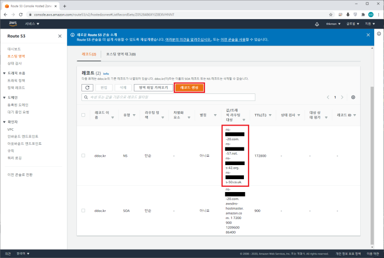Click the AWS logo in header

click(13, 24)
